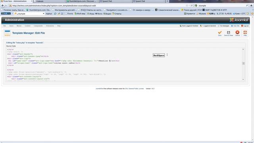The image size is (254, 143).
Task: Open the browser home page icon
Action: [x=251, y=6]
